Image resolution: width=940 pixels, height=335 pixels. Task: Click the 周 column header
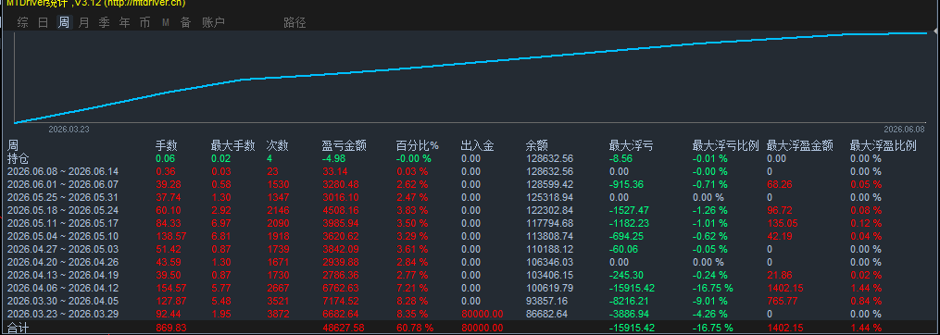point(13,145)
